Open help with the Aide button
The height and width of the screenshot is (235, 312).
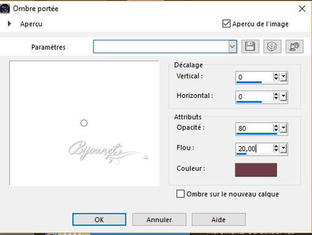(218, 219)
